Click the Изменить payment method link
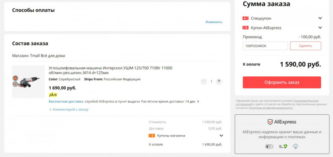This screenshot has height=157, width=333. point(213,22)
